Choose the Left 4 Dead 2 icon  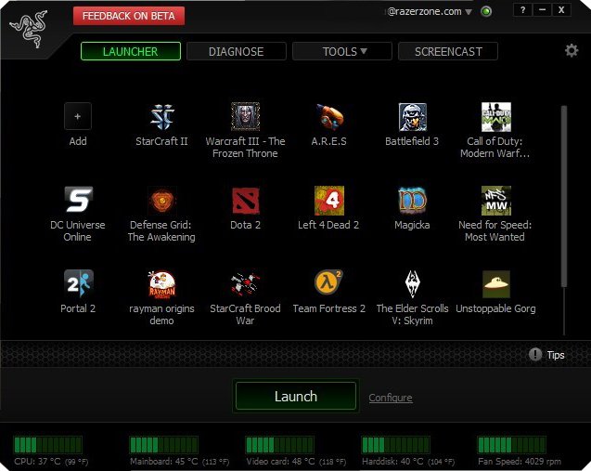pyautogui.click(x=328, y=201)
